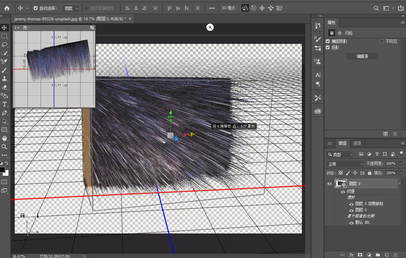Hide 图层 0 using eye icon
The width and height of the screenshot is (406, 258).
(329, 184)
